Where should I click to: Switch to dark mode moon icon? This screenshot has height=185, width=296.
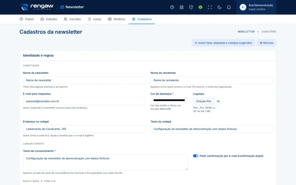click(219, 7)
